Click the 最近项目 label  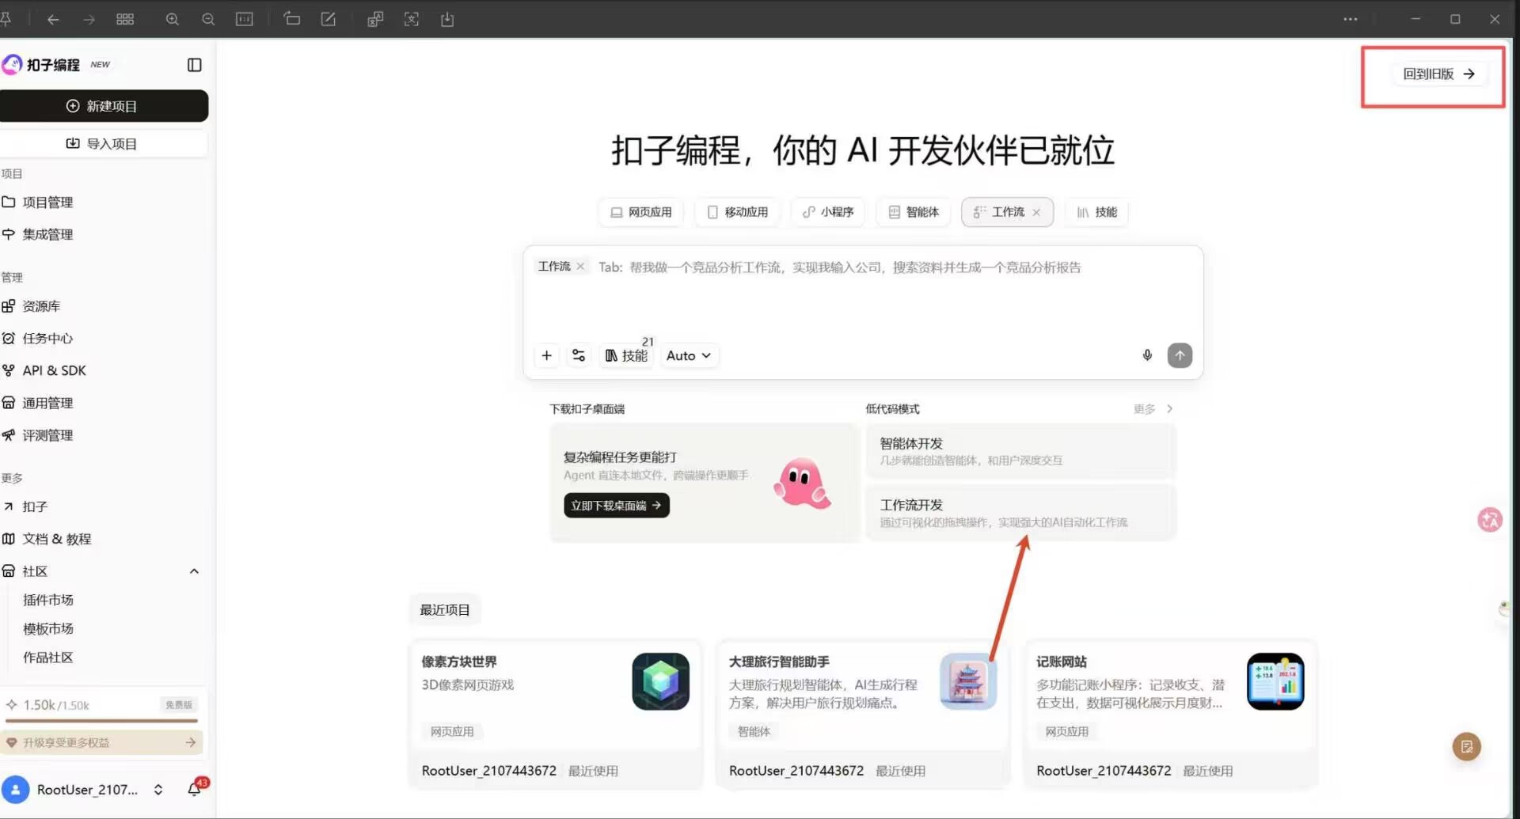(445, 610)
